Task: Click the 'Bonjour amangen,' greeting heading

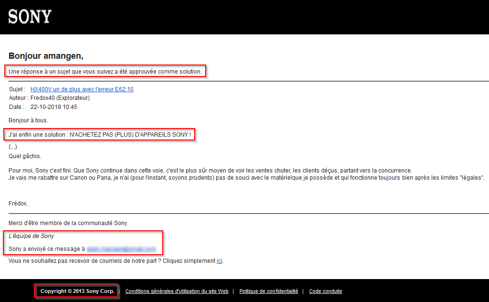Action: 46,56
